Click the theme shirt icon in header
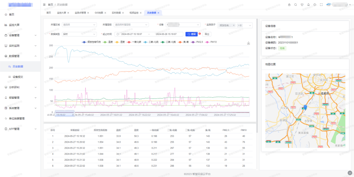This screenshot has height=177, width=354. tap(302, 5)
